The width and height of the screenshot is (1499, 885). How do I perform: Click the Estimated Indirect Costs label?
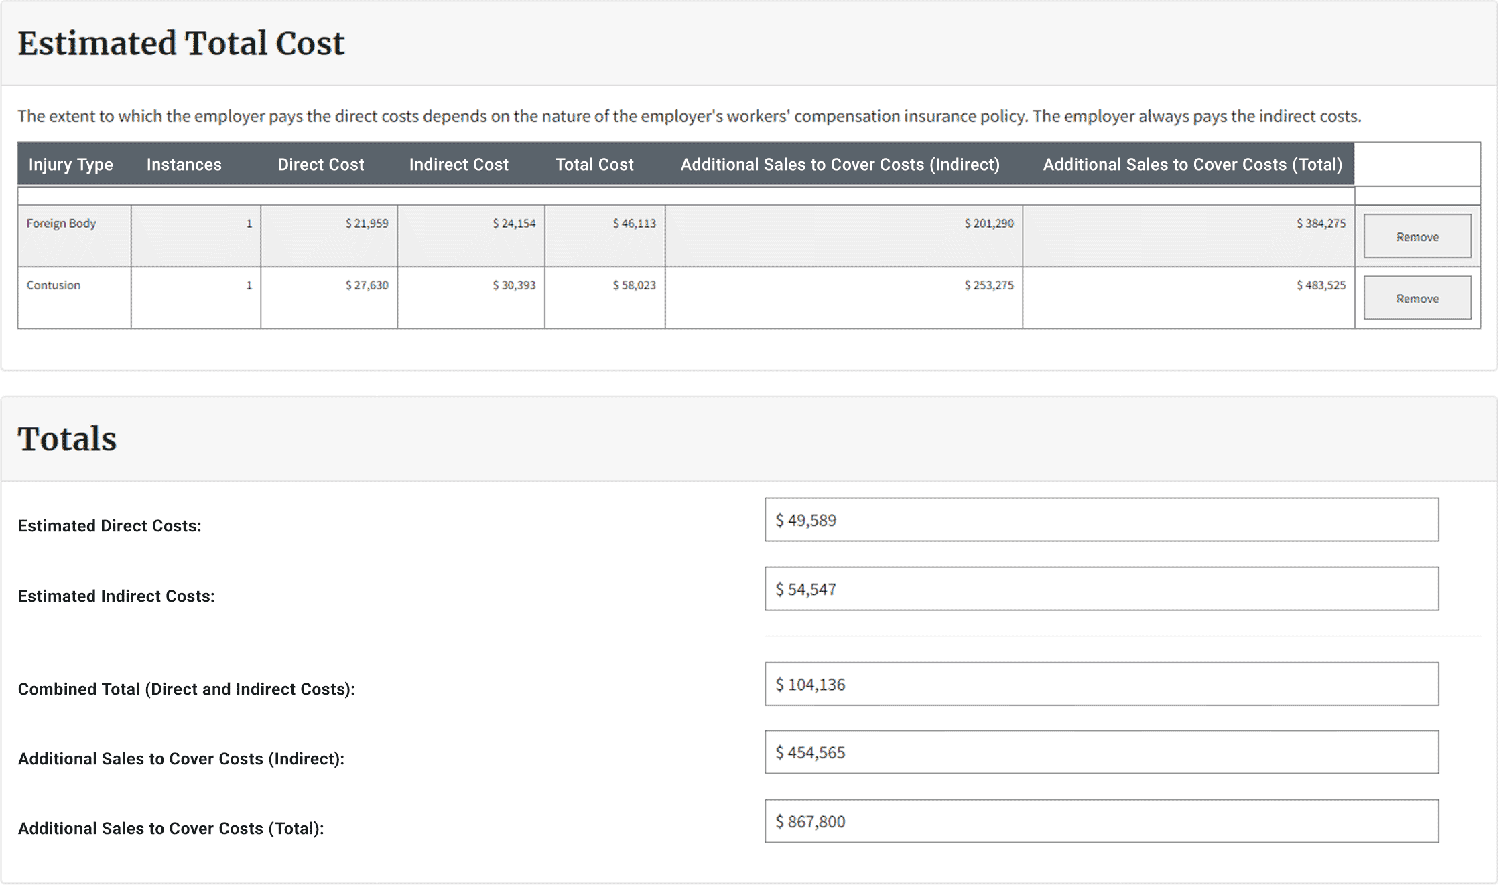[117, 596]
